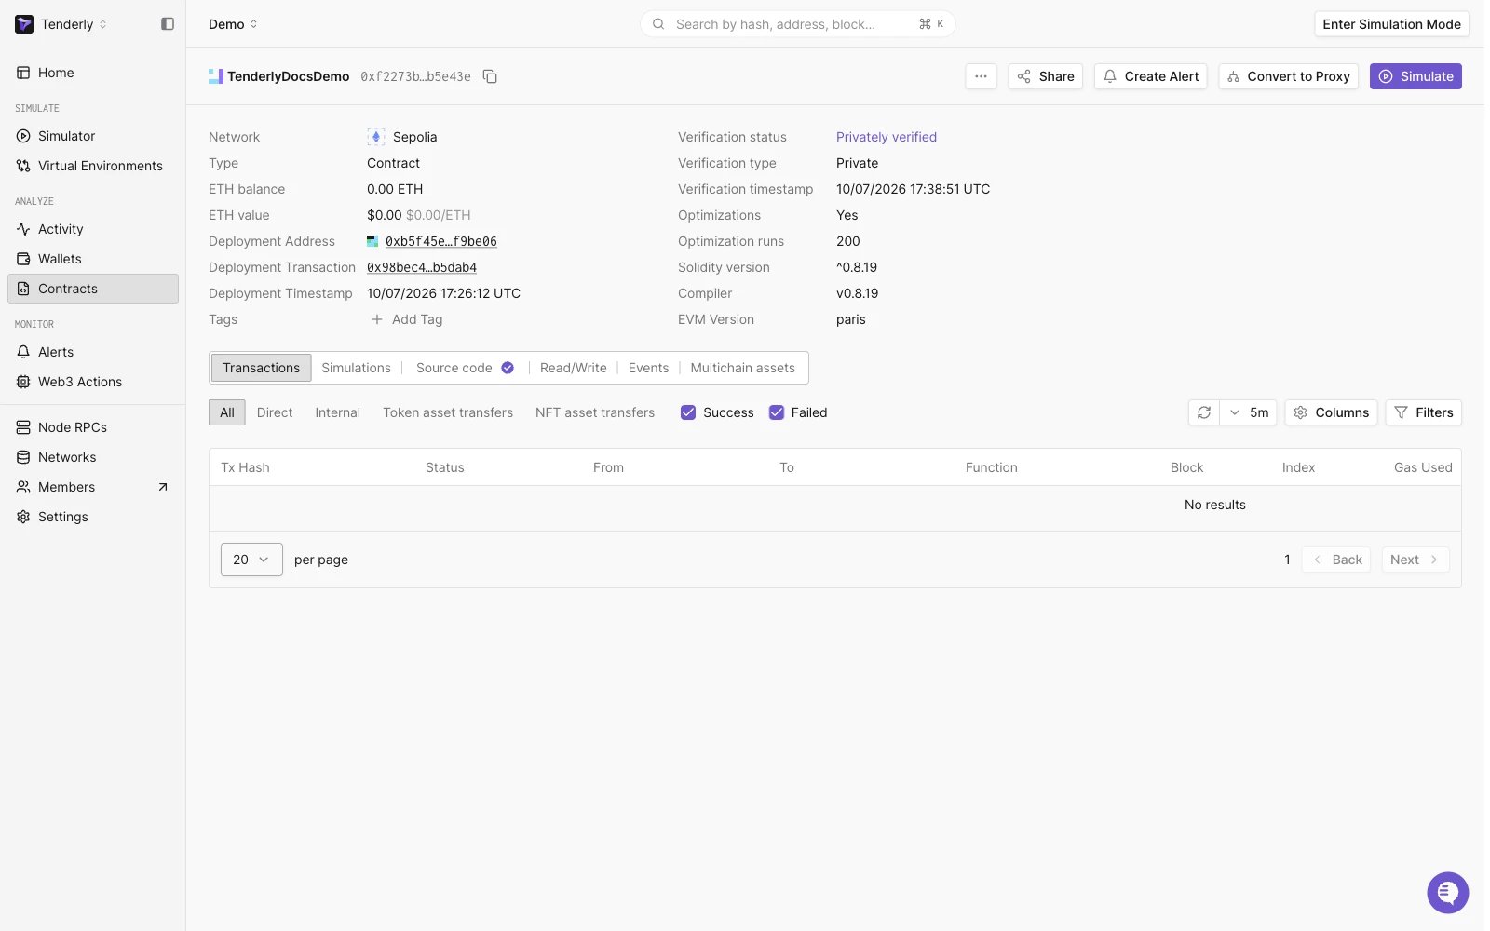Image resolution: width=1490 pixels, height=931 pixels.
Task: Expand the Tenderly organization switcher
Action: tap(74, 24)
